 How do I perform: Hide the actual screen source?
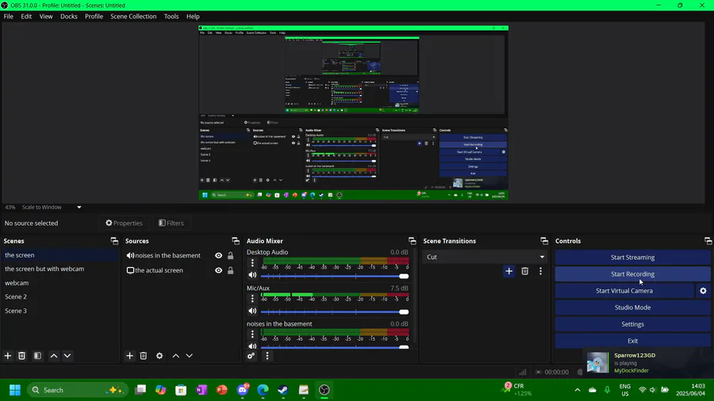tap(219, 270)
